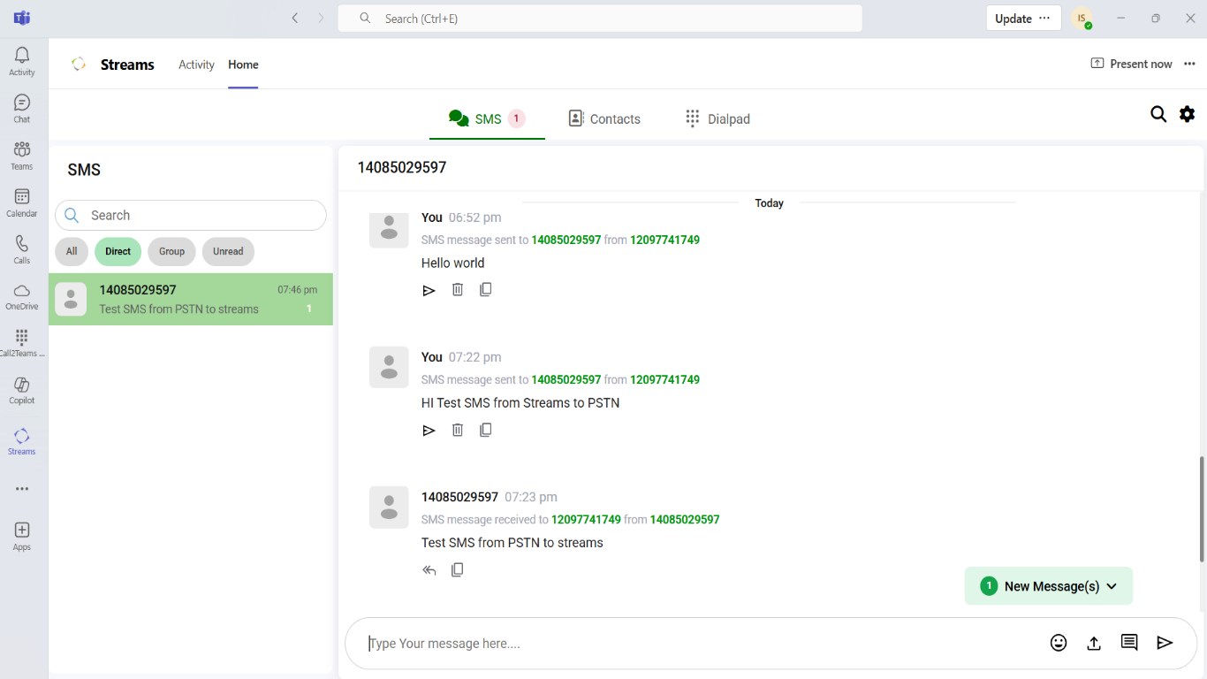Open Streams settings gear icon
Image resolution: width=1207 pixels, height=679 pixels.
[1188, 114]
